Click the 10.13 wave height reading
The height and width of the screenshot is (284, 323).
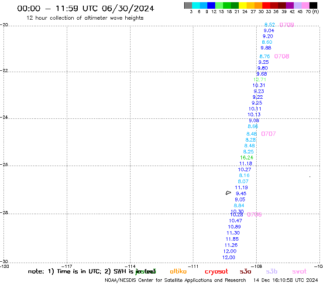254,114
